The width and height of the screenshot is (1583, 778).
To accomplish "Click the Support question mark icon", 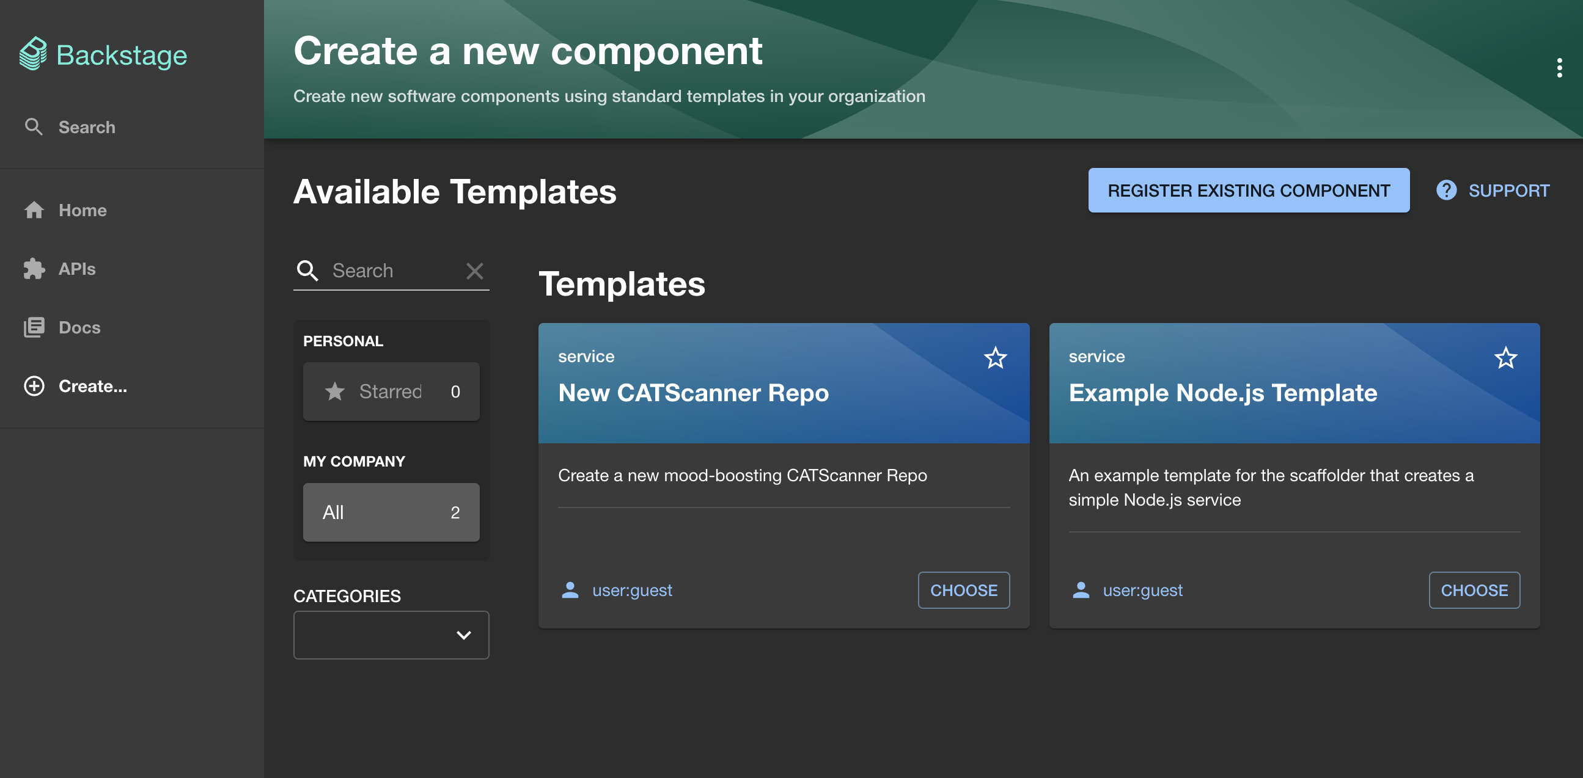I will tap(1446, 191).
